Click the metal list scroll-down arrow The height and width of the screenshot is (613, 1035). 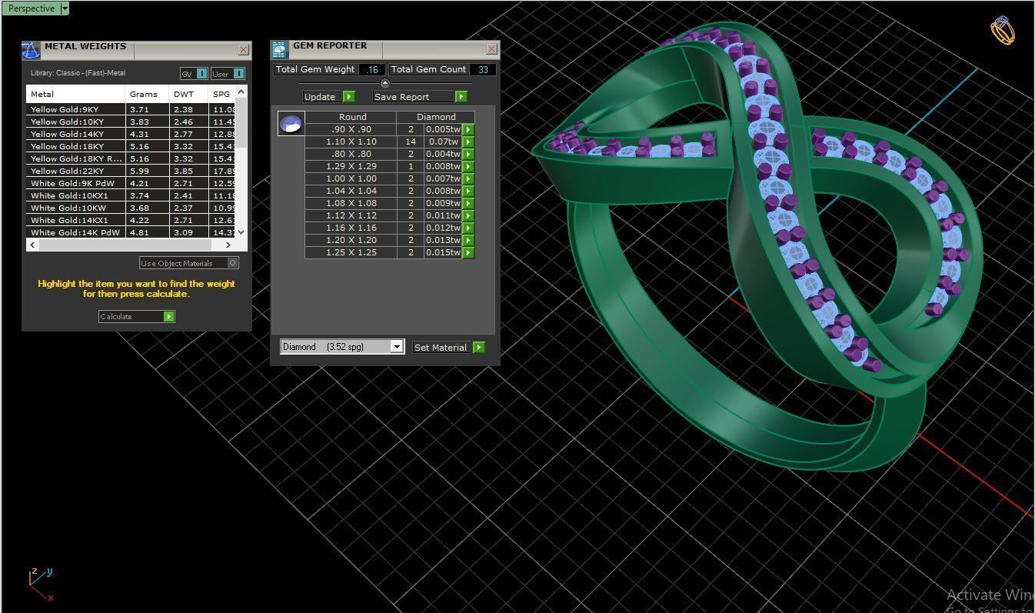tap(241, 232)
